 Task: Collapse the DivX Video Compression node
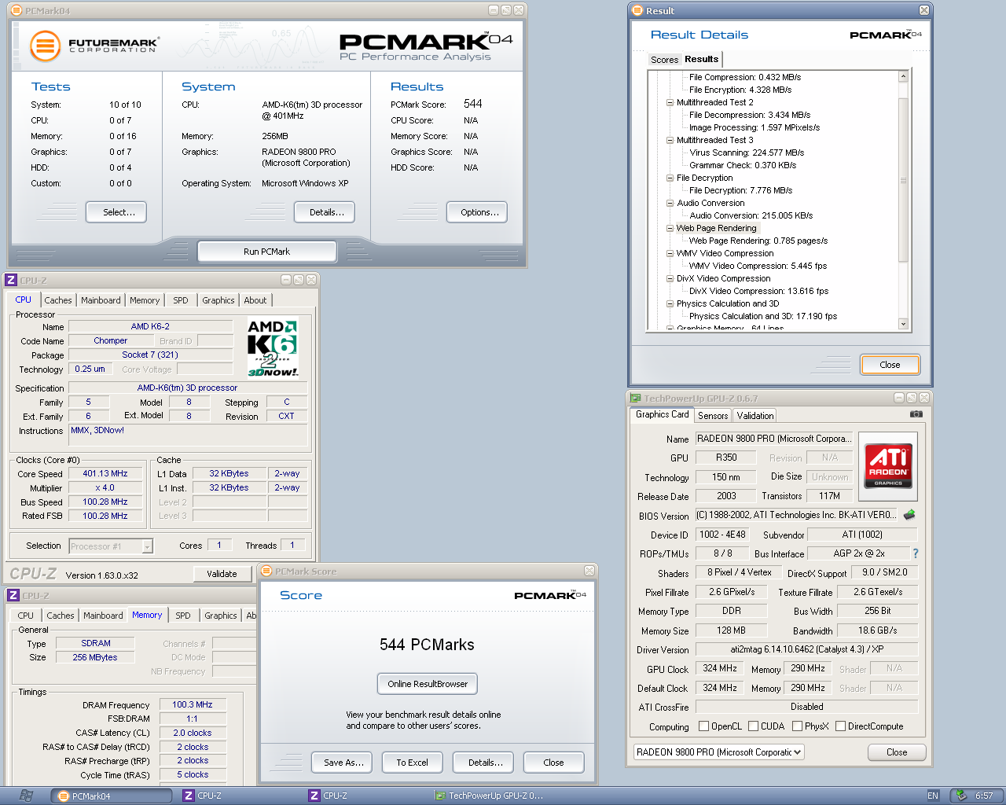pyautogui.click(x=670, y=278)
